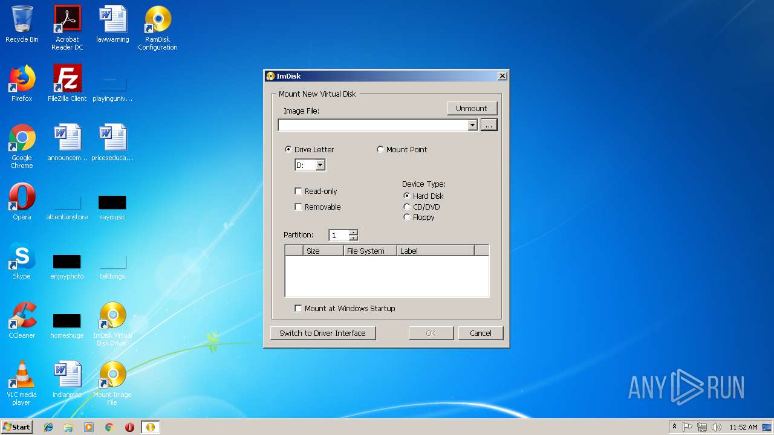This screenshot has width=774, height=435.
Task: Select the lawwarning Word document icon
Action: pos(112,25)
